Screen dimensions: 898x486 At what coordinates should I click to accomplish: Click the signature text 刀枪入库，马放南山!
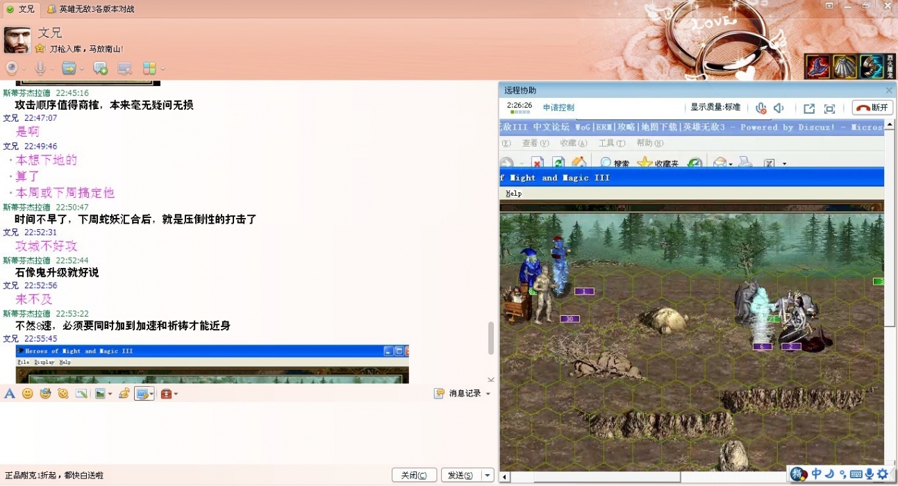(86, 49)
